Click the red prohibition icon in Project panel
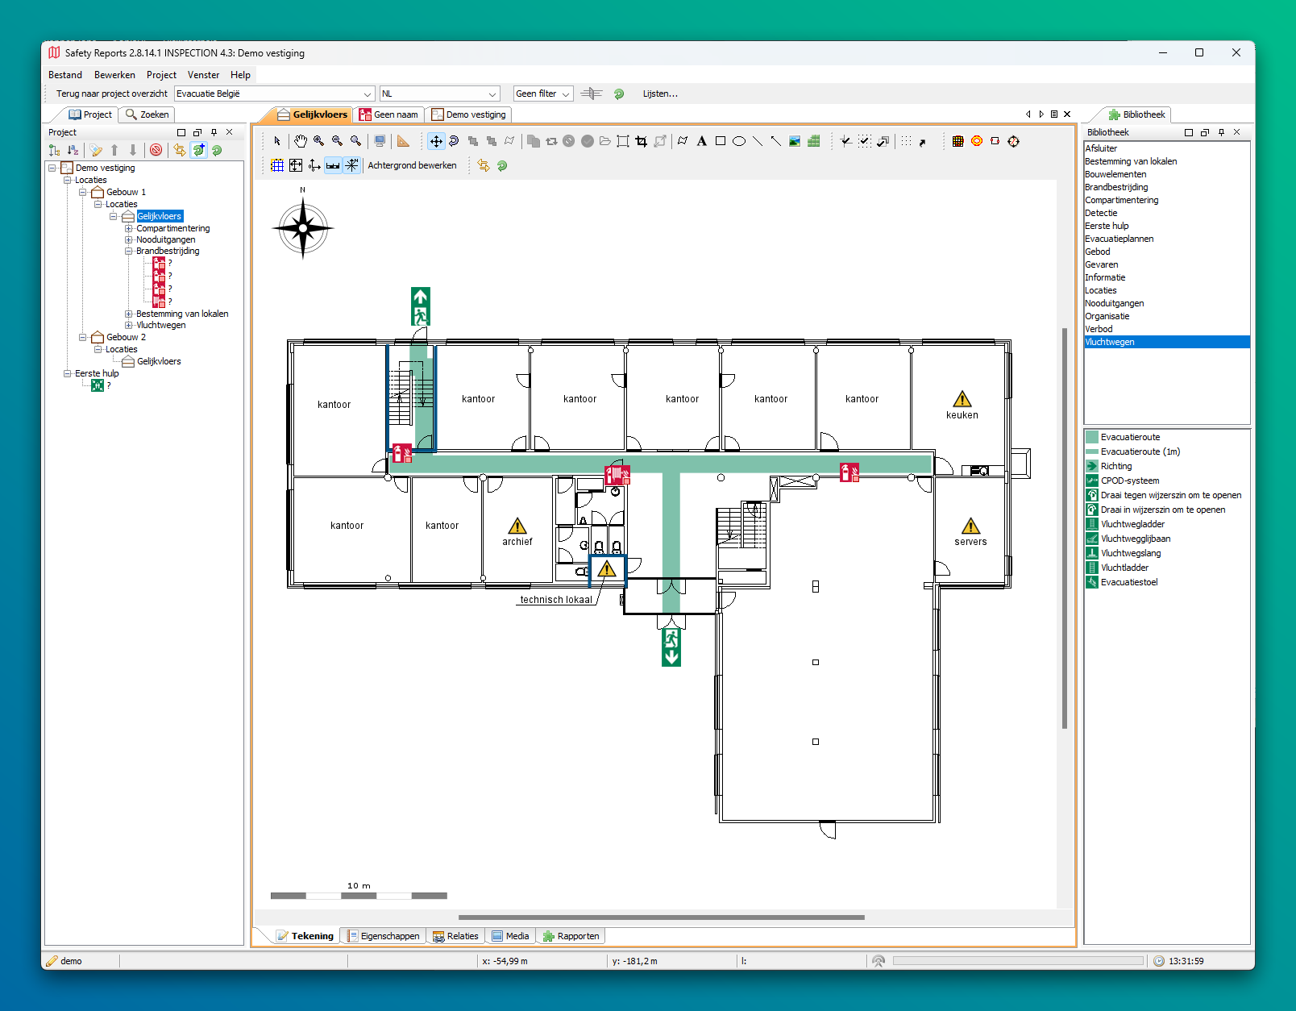This screenshot has width=1296, height=1011. pos(156,150)
